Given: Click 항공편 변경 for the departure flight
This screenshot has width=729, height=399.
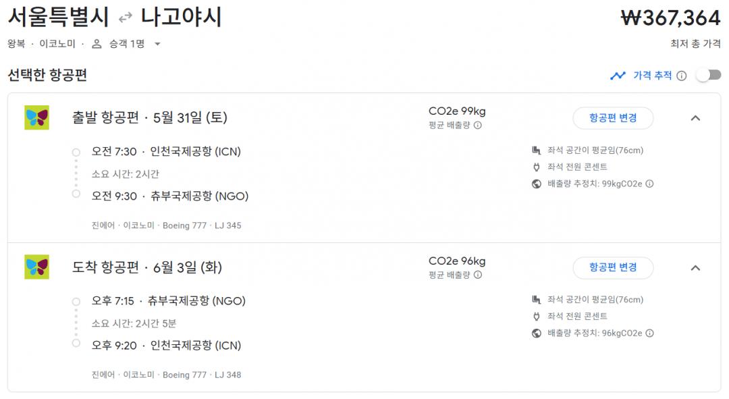Looking at the screenshot, I should click(613, 118).
